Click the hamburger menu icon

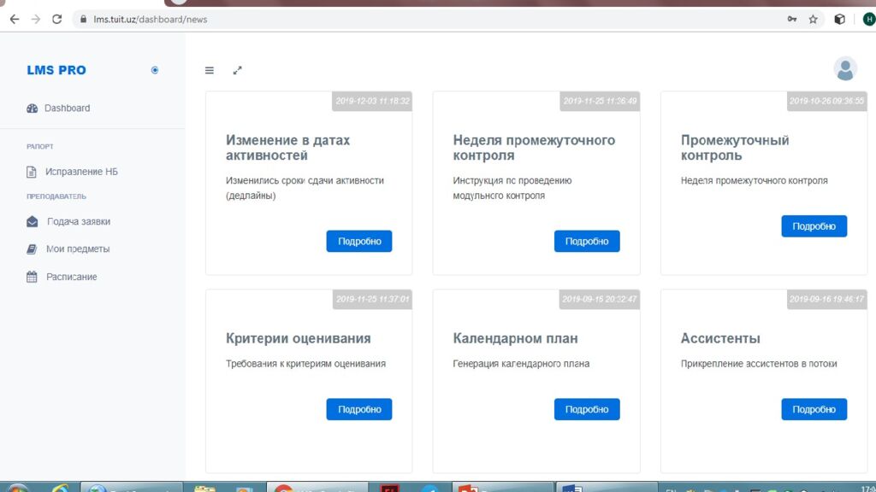[x=210, y=70]
